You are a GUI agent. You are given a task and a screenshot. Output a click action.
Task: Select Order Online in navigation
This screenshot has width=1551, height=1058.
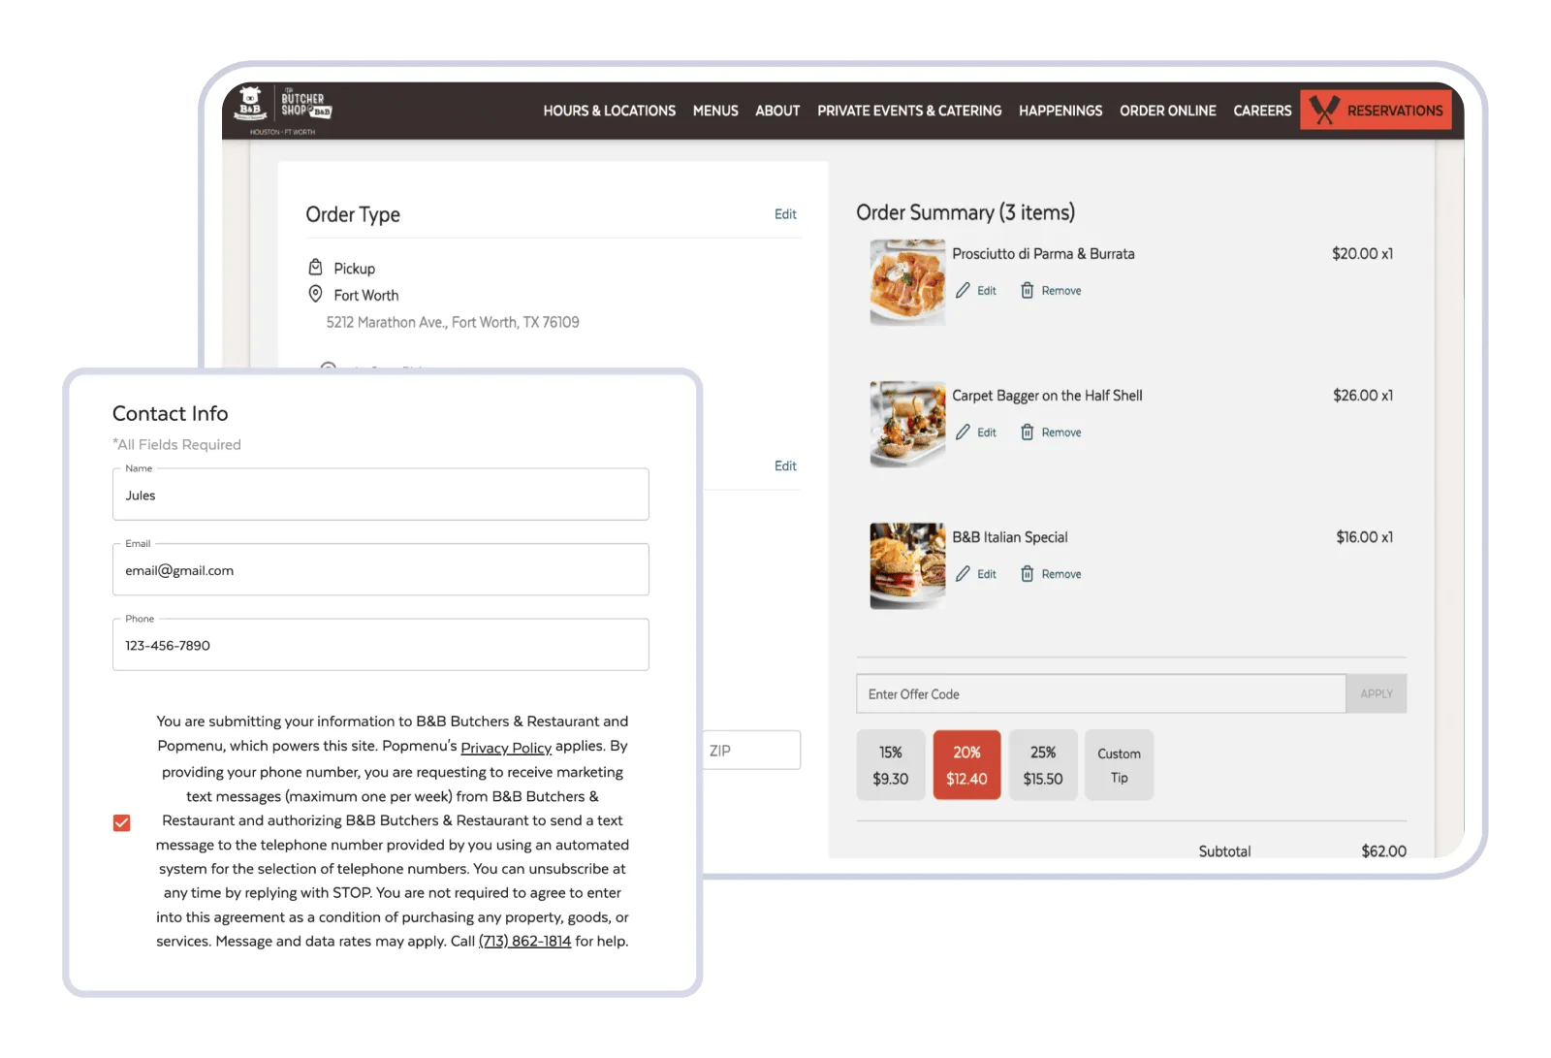point(1167,111)
